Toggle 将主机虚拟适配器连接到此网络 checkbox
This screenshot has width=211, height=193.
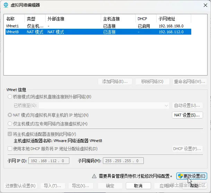[x=10, y=134]
